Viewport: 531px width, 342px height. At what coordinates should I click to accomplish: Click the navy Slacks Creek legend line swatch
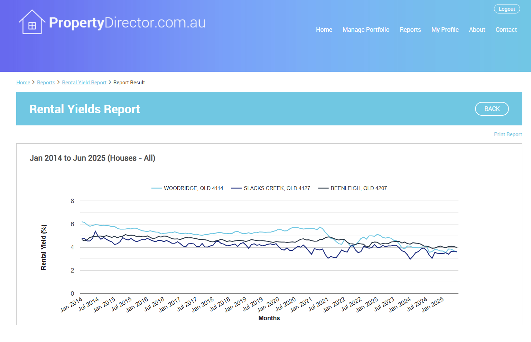(236, 188)
